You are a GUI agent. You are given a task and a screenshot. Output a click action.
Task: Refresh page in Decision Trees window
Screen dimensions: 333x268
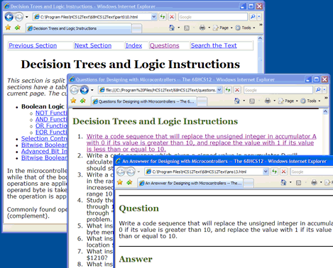tap(163, 16)
